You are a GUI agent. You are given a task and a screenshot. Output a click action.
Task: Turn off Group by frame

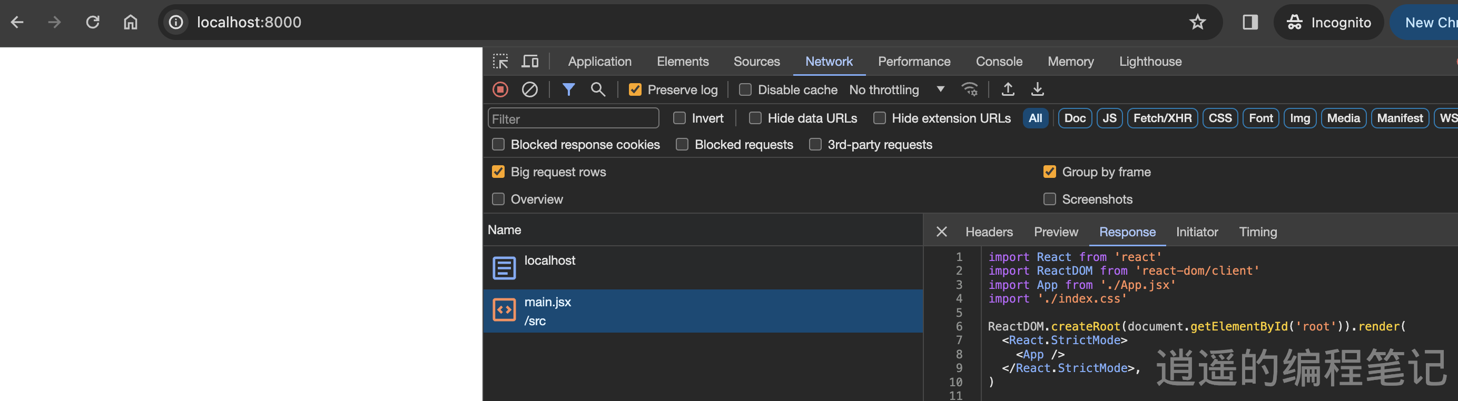[1049, 172]
